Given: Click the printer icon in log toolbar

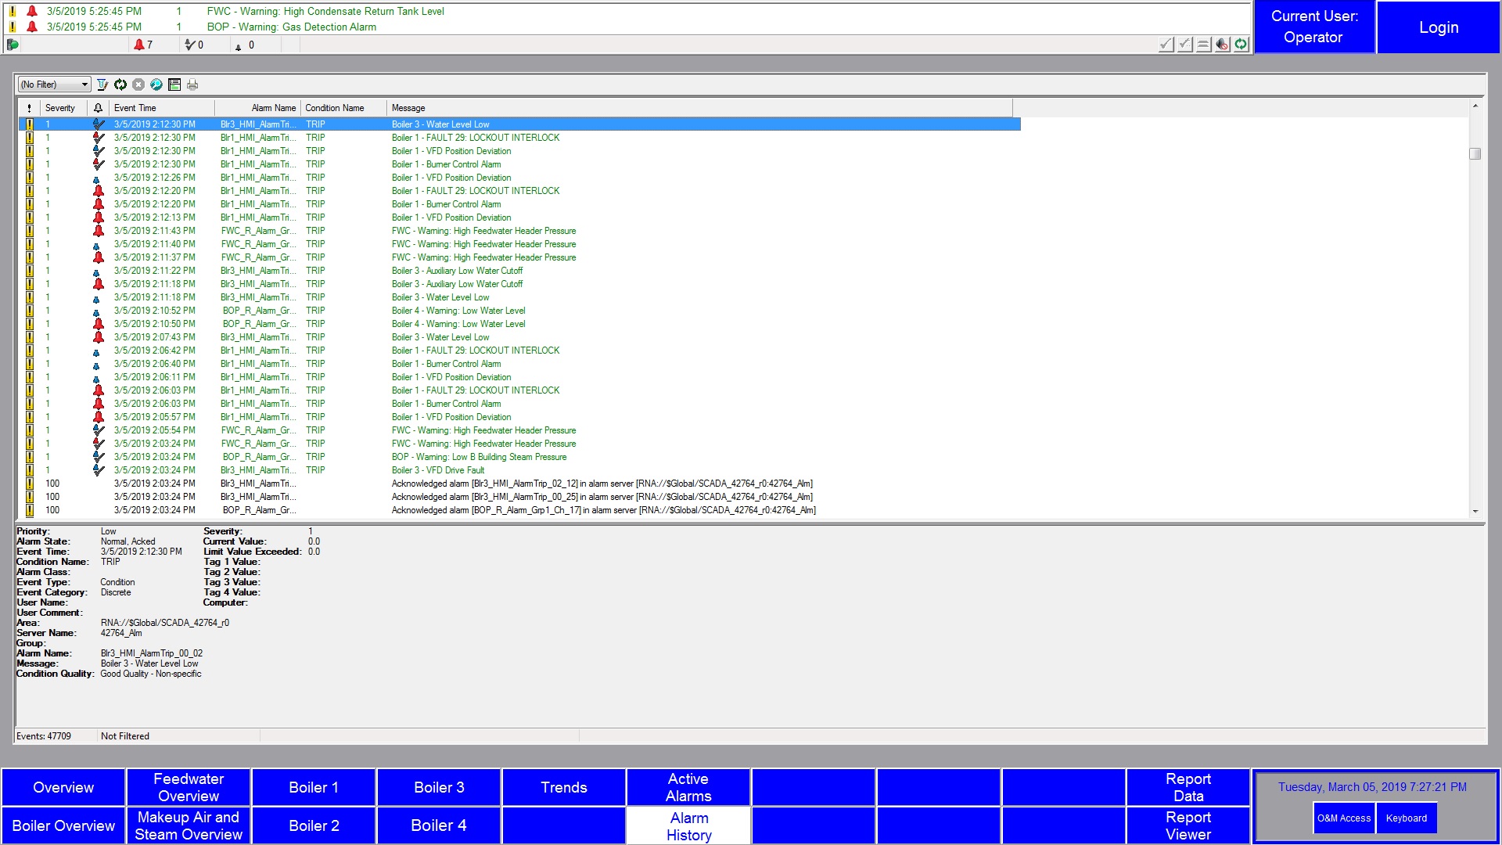Looking at the screenshot, I should [x=192, y=84].
